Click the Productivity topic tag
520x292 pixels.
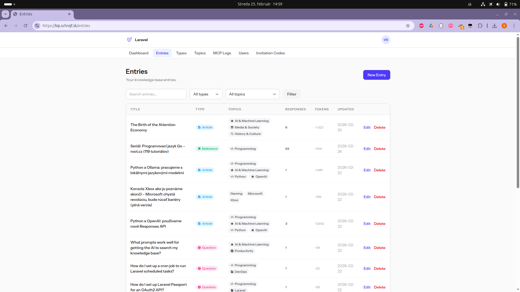pos(242,251)
